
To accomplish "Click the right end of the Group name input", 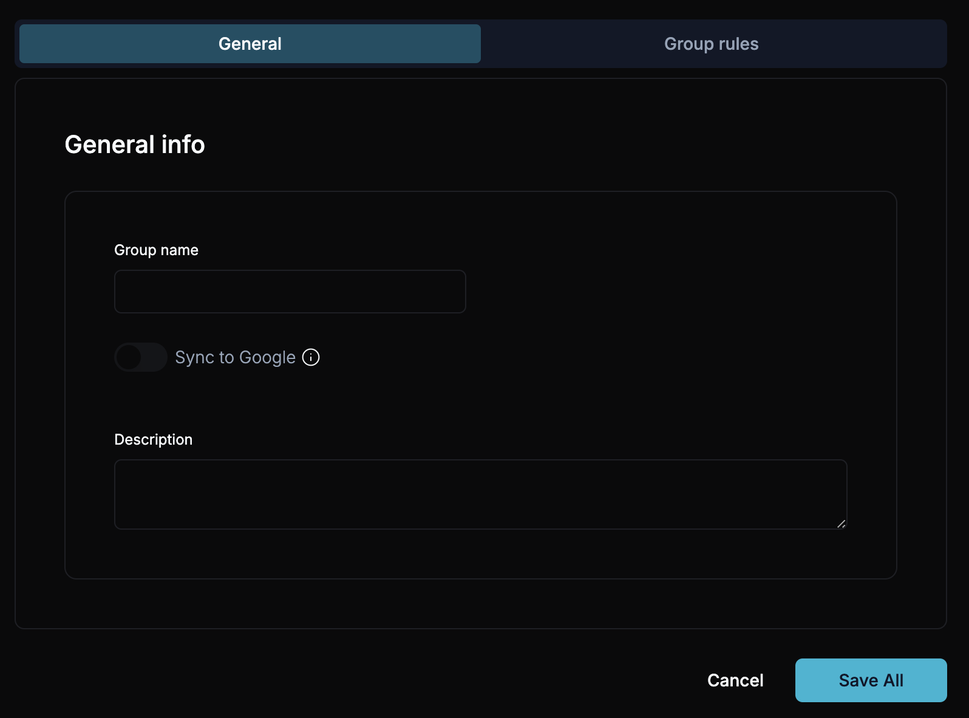I will tap(452, 292).
